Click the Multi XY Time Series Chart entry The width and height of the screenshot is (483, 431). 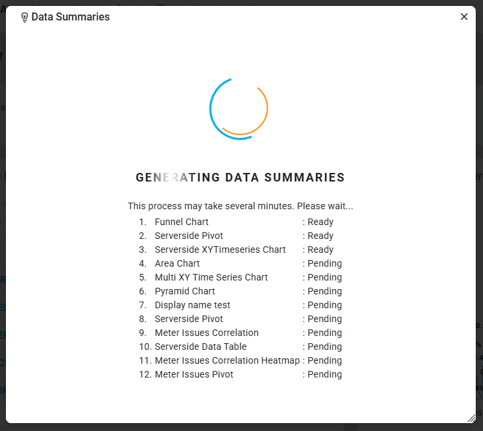click(211, 277)
